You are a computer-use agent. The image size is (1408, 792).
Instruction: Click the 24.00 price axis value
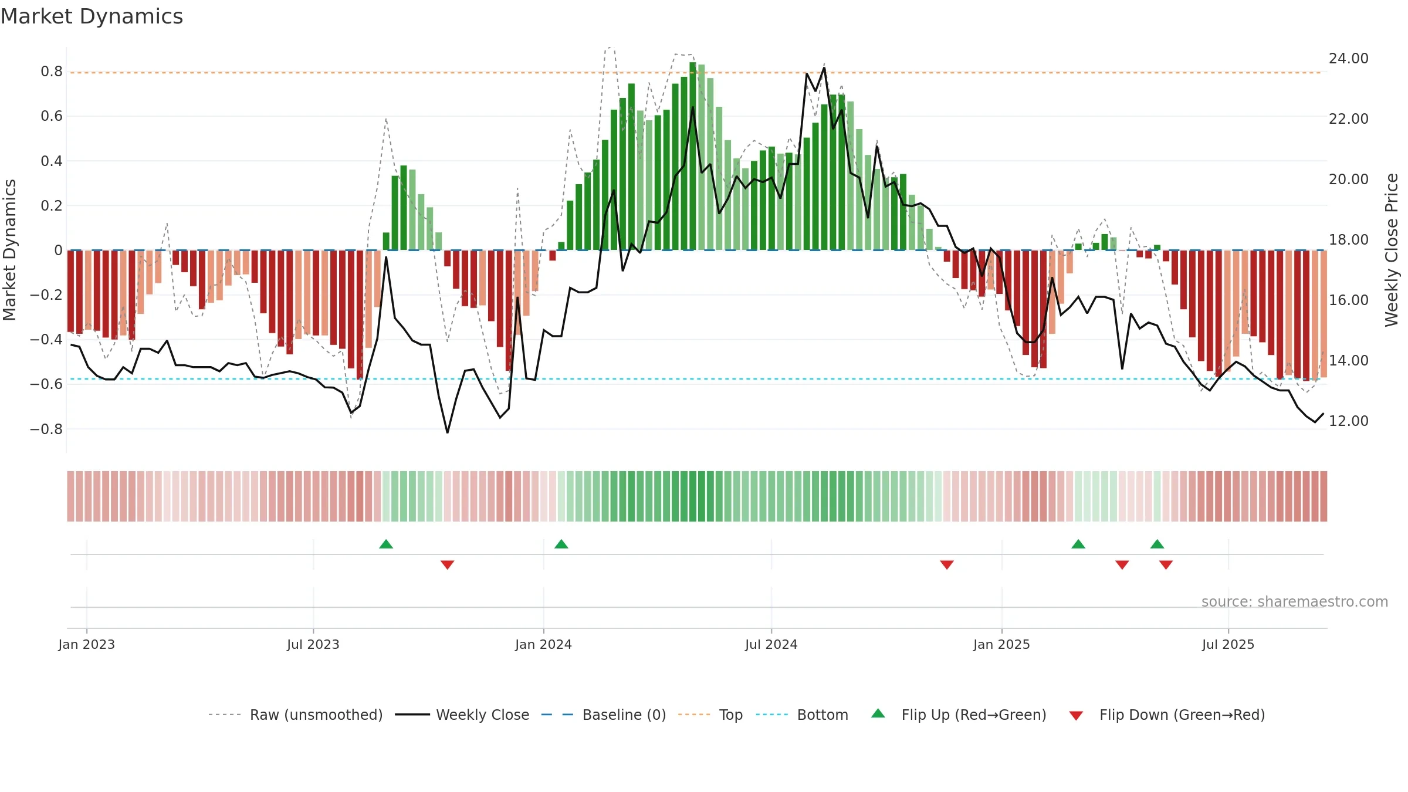[1349, 59]
